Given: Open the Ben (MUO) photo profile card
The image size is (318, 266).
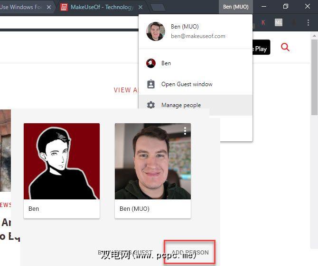Looking at the screenshot, I should [153, 171].
